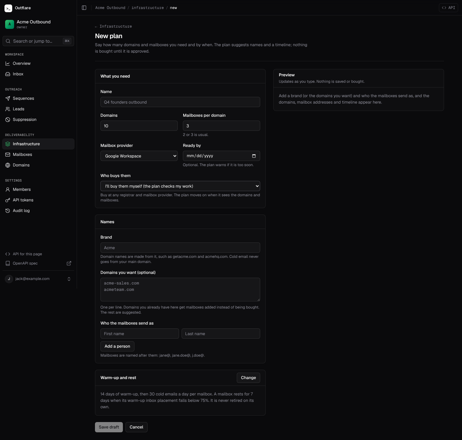Screen dimensions: 462x440
Task: Click Change in Warm-up and rest
Action: point(248,378)
